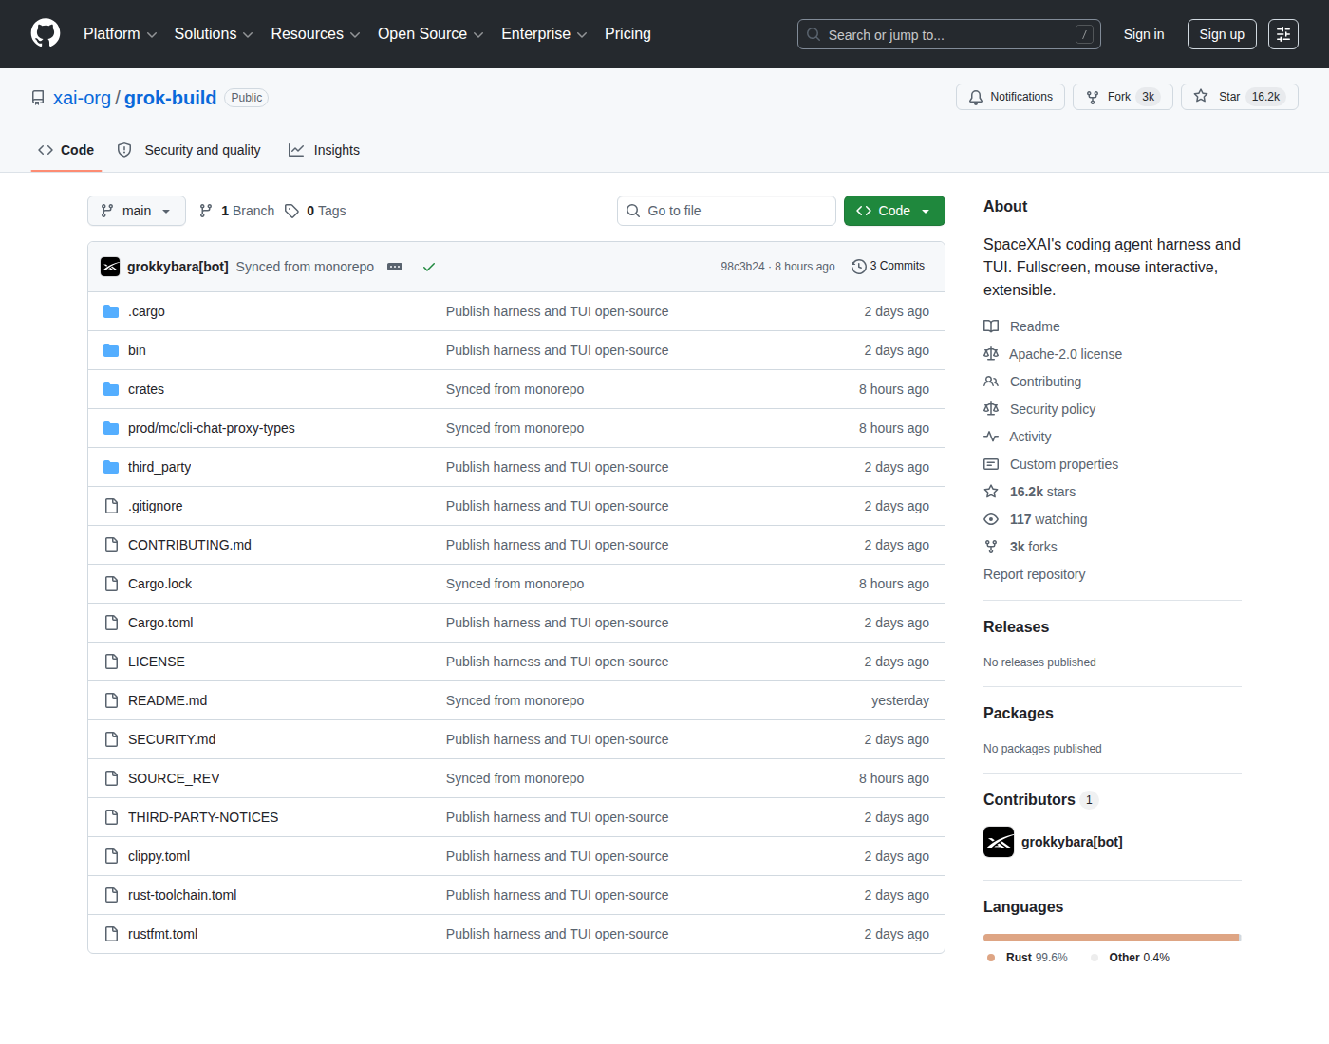Click the GitHub logo icon
The image size is (1329, 1044).
[46, 33]
